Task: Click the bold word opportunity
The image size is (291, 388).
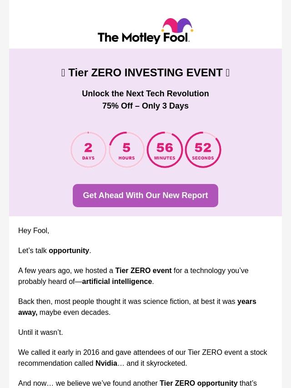Action: 69,251
